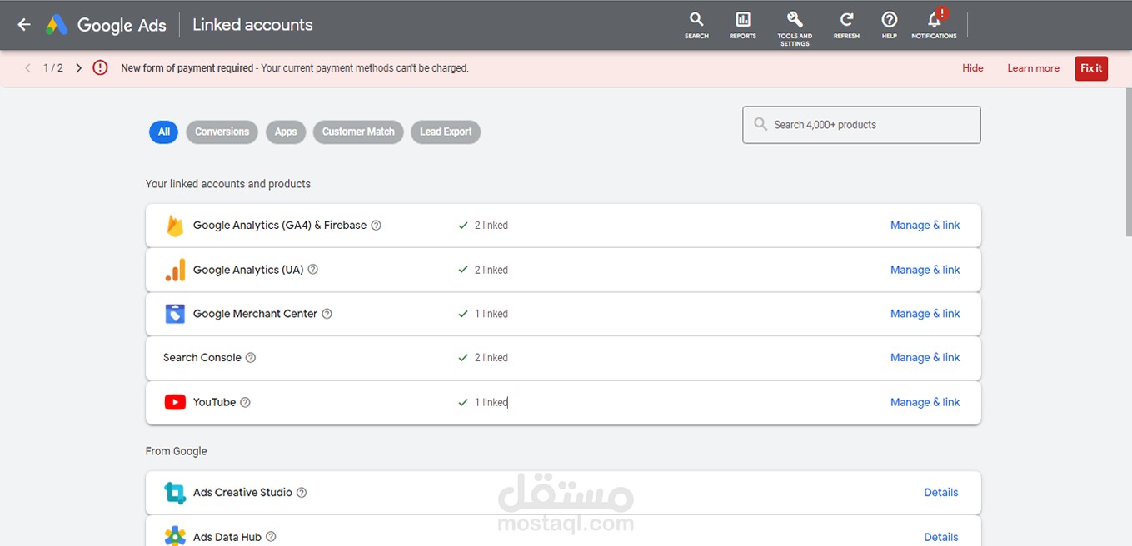The width and height of the screenshot is (1132, 546).
Task: Open the Reports icon
Action: tap(742, 25)
